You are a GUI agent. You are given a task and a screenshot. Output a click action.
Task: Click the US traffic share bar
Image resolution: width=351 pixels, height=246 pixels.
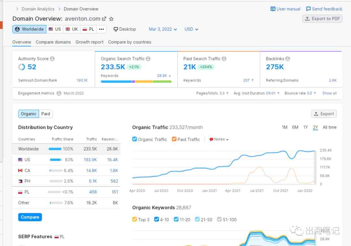pos(56,160)
